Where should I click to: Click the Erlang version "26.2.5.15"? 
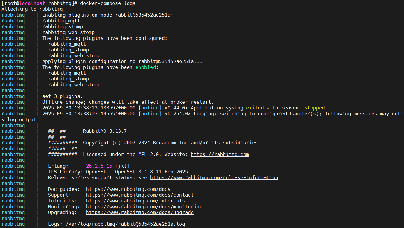pyautogui.click(x=99, y=166)
